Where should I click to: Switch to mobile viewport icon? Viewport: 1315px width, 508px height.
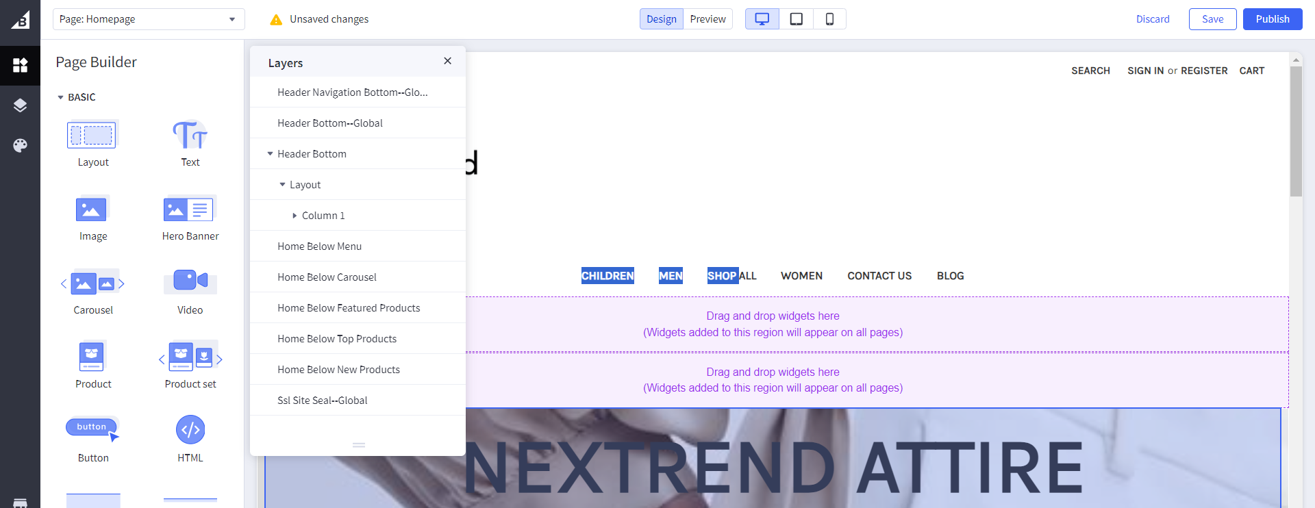(829, 19)
